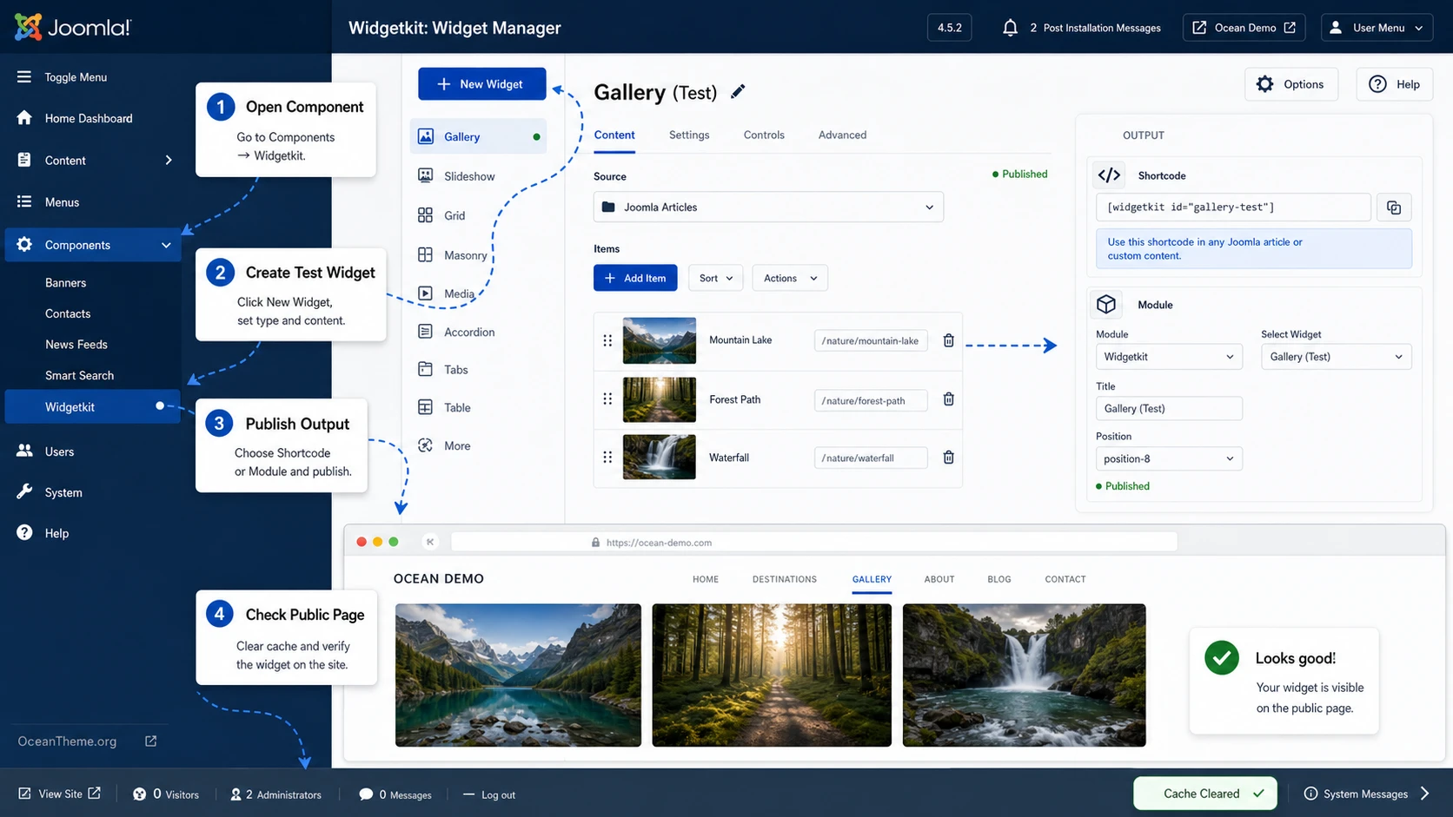
Task: Switch to the Settings tab
Action: coord(689,135)
